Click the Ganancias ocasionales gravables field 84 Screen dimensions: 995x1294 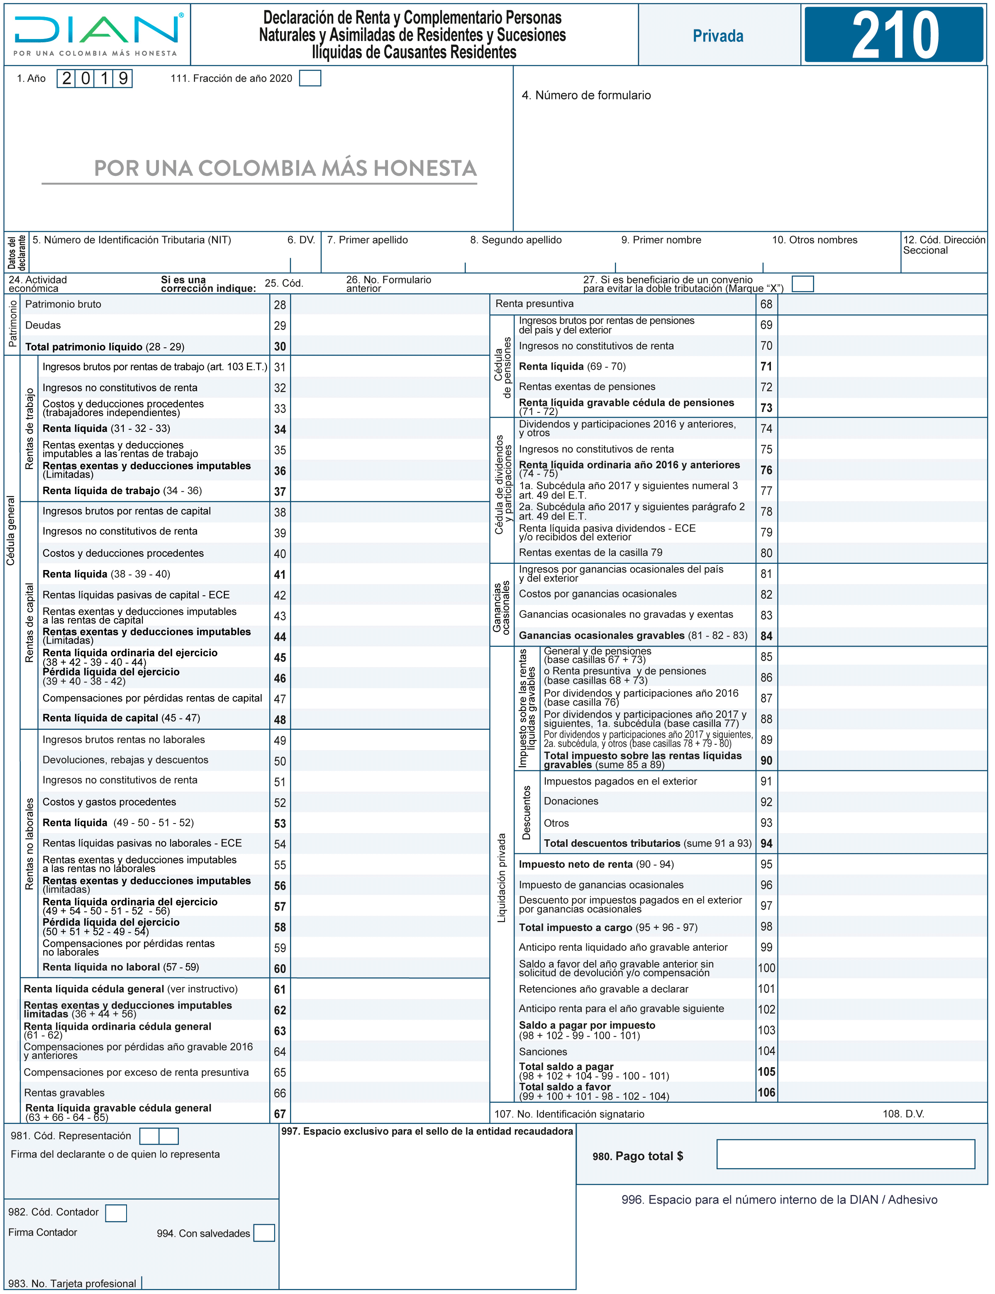[x=882, y=636]
